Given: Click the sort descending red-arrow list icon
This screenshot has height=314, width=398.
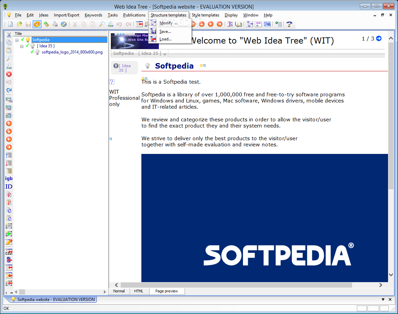Looking at the screenshot, I should (9, 163).
